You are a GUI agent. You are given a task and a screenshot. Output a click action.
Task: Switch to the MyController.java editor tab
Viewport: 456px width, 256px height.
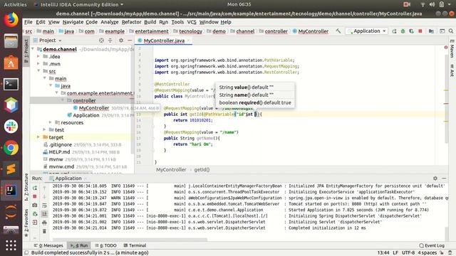(x=164, y=41)
